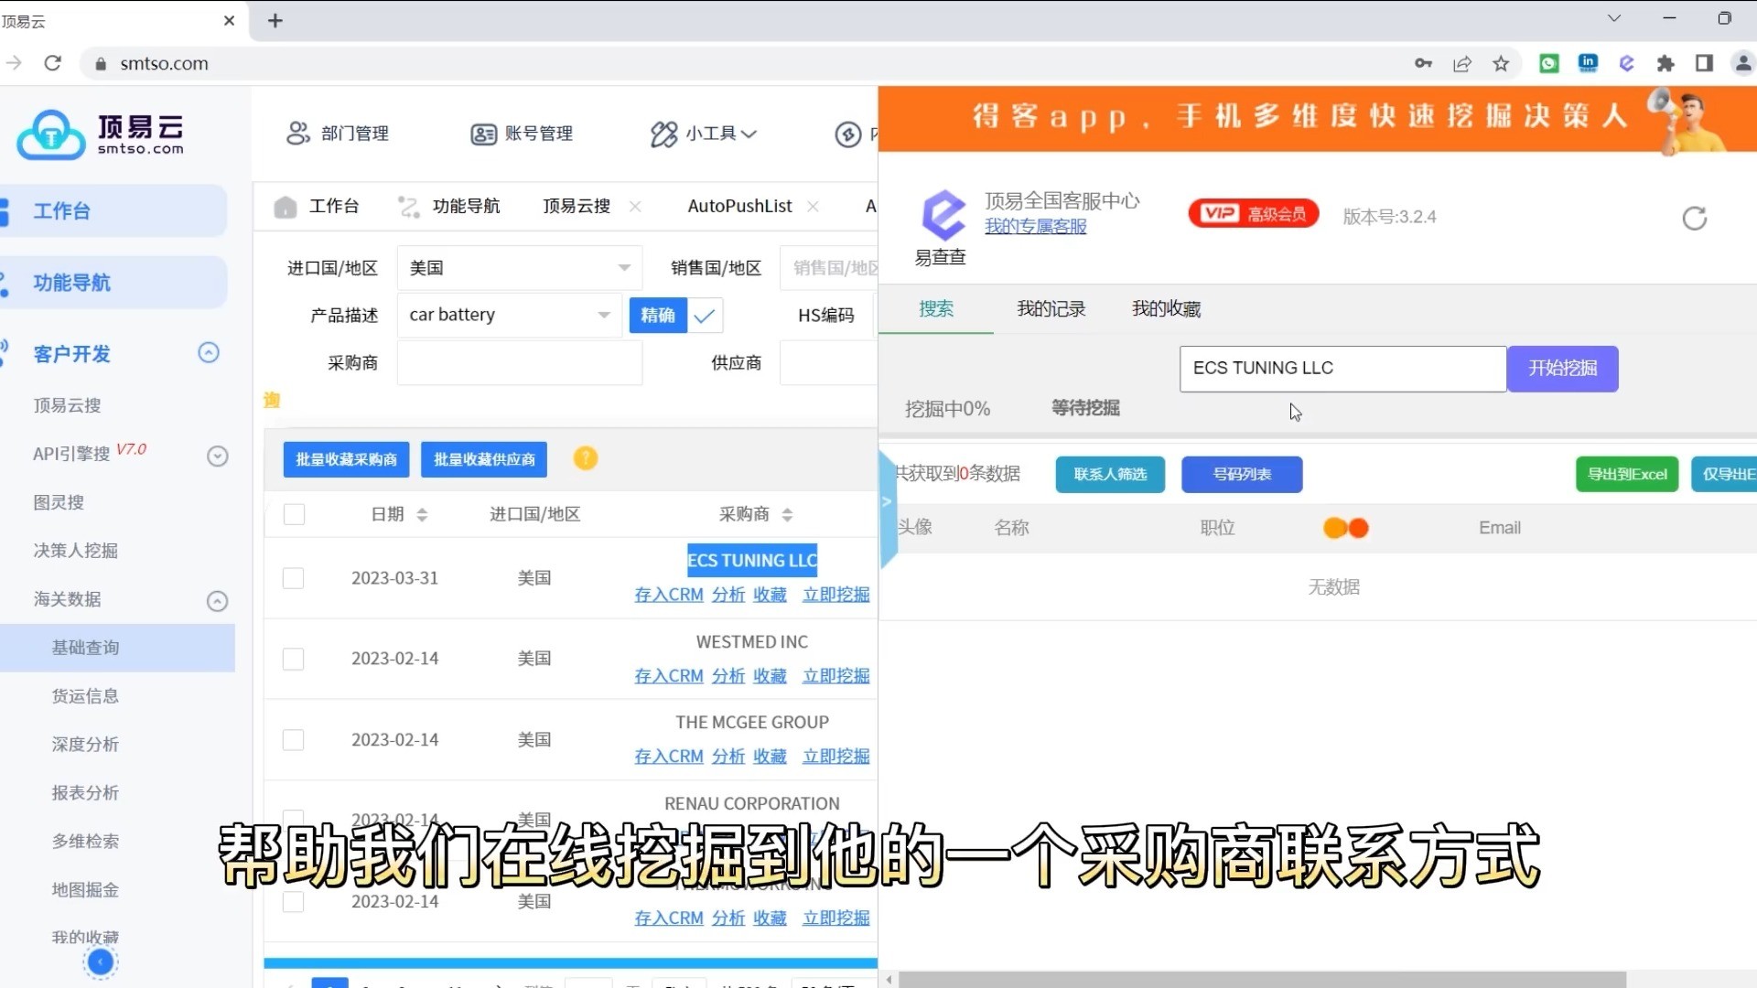Click the yellow question mark help icon

586,458
